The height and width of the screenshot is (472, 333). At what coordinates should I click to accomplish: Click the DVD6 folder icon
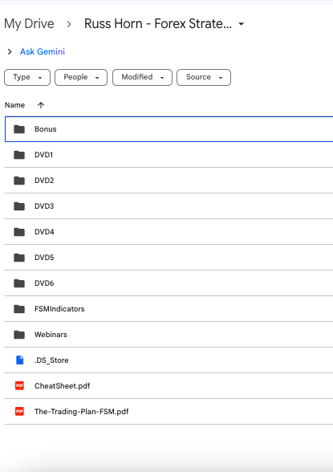pos(19,283)
